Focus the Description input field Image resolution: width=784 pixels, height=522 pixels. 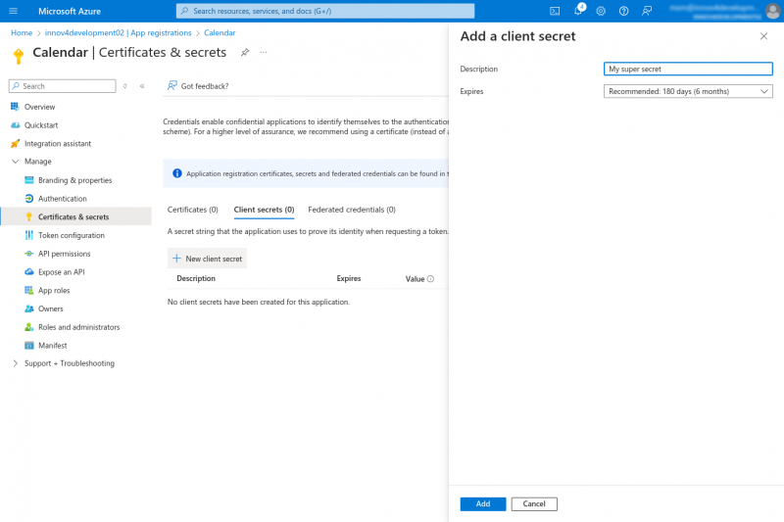pyautogui.click(x=688, y=69)
